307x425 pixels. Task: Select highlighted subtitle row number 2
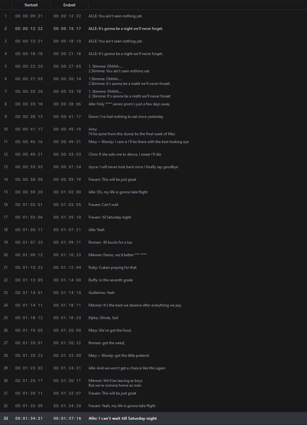[153, 29]
